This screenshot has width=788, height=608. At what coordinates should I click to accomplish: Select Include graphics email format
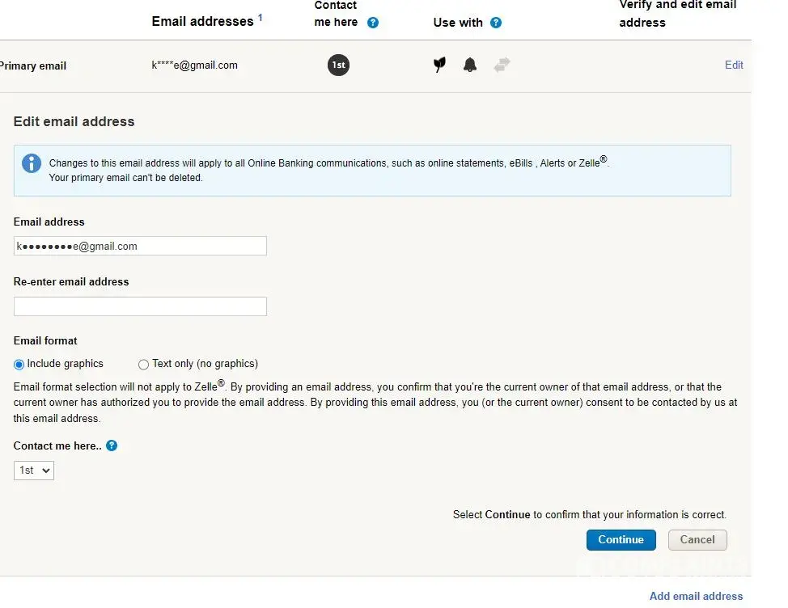tap(19, 365)
